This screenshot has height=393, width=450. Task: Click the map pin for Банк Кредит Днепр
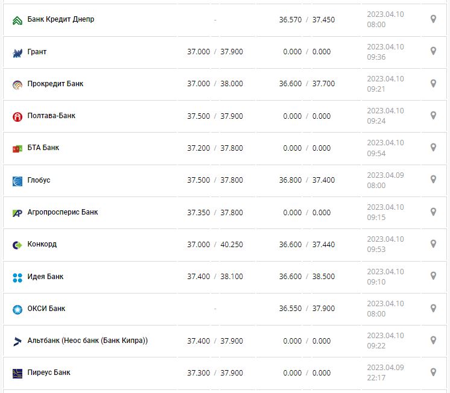point(433,19)
